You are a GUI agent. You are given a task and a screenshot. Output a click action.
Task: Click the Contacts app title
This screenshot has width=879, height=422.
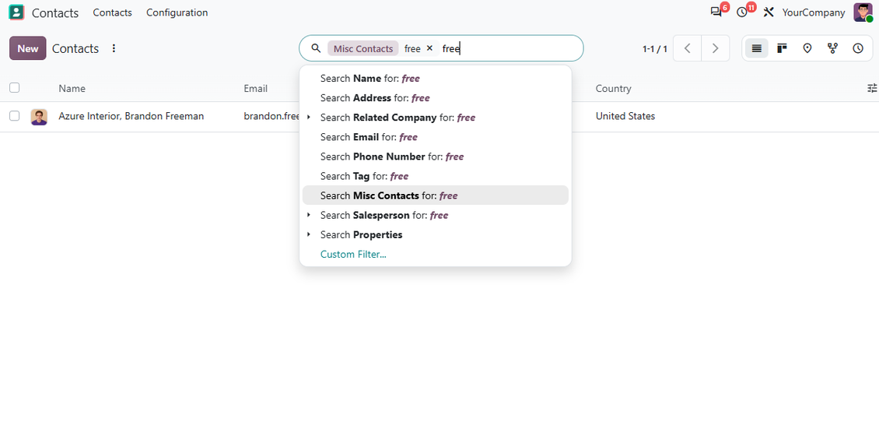click(x=55, y=12)
